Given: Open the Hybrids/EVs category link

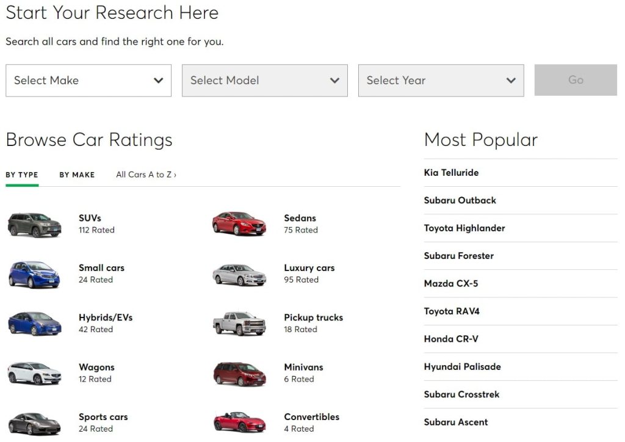Looking at the screenshot, I should coord(106,317).
